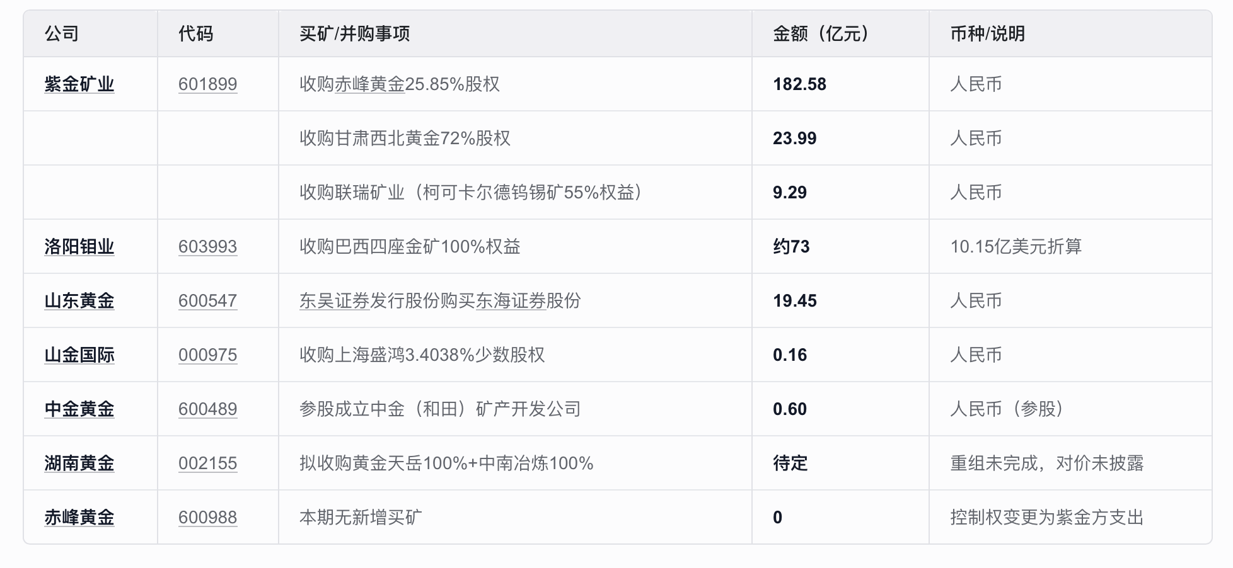Open stock code 600988 link
Screen dimensions: 1233x568
tap(207, 518)
